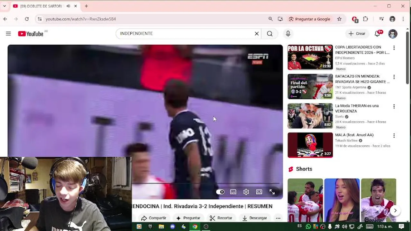The image size is (411, 231).
Task: Go back with the browser back arrow
Action: coord(5,19)
